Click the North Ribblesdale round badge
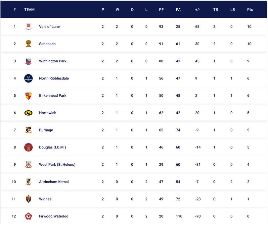 point(28,78)
